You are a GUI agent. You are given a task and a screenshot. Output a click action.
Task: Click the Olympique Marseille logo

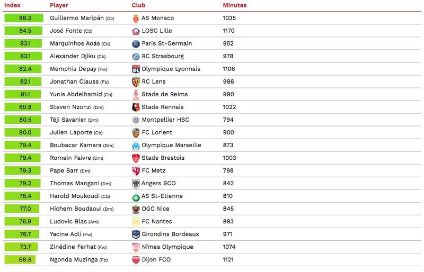tap(136, 146)
